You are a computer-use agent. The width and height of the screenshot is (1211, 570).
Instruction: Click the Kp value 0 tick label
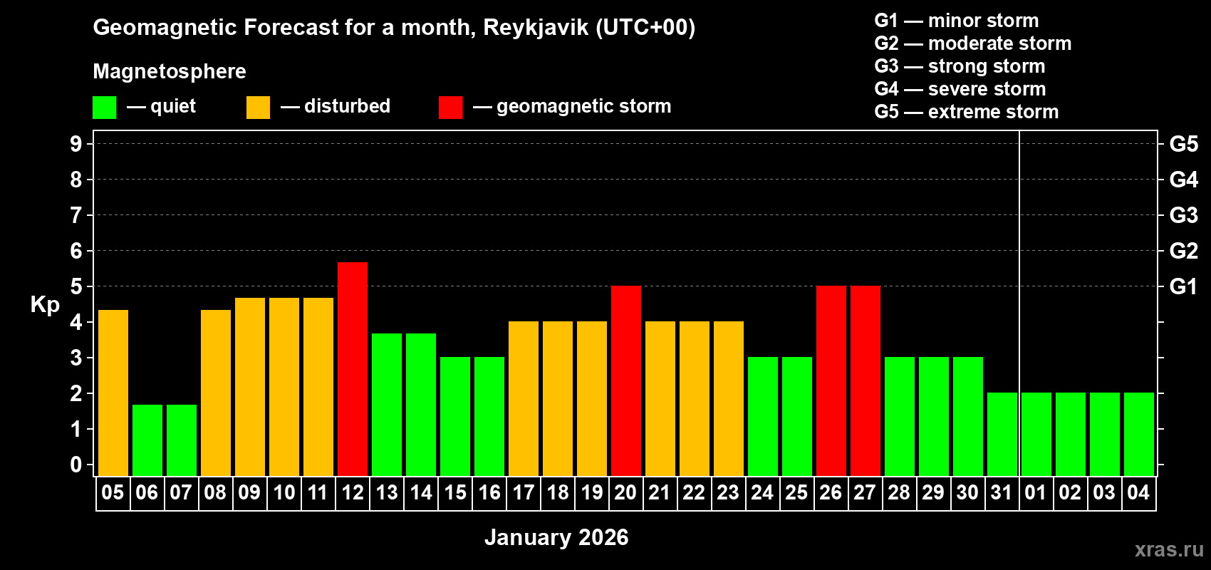point(76,465)
